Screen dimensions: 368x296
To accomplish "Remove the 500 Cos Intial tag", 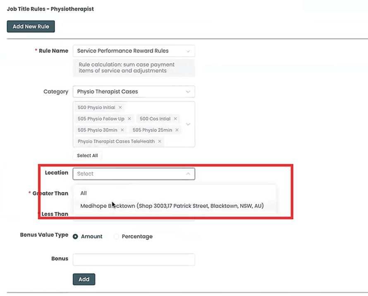I will [x=175, y=119].
